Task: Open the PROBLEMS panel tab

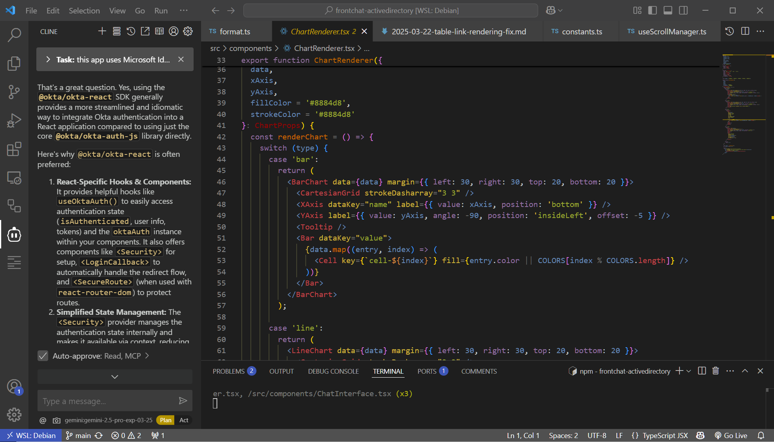Action: pyautogui.click(x=234, y=371)
